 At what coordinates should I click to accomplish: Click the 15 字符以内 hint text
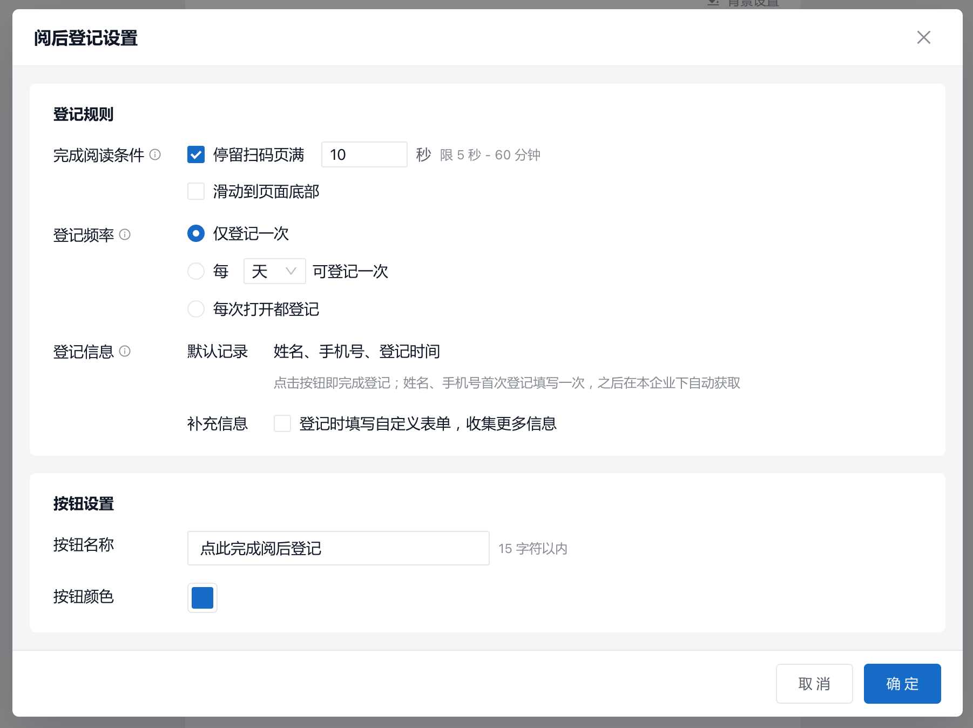533,549
